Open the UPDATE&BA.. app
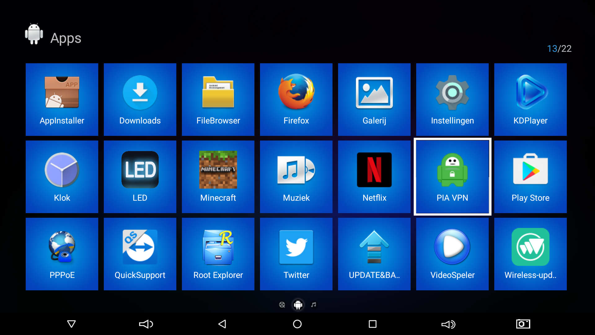 click(374, 254)
